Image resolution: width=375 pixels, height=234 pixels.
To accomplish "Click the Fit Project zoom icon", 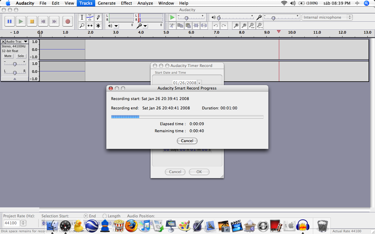I will (260, 26).
